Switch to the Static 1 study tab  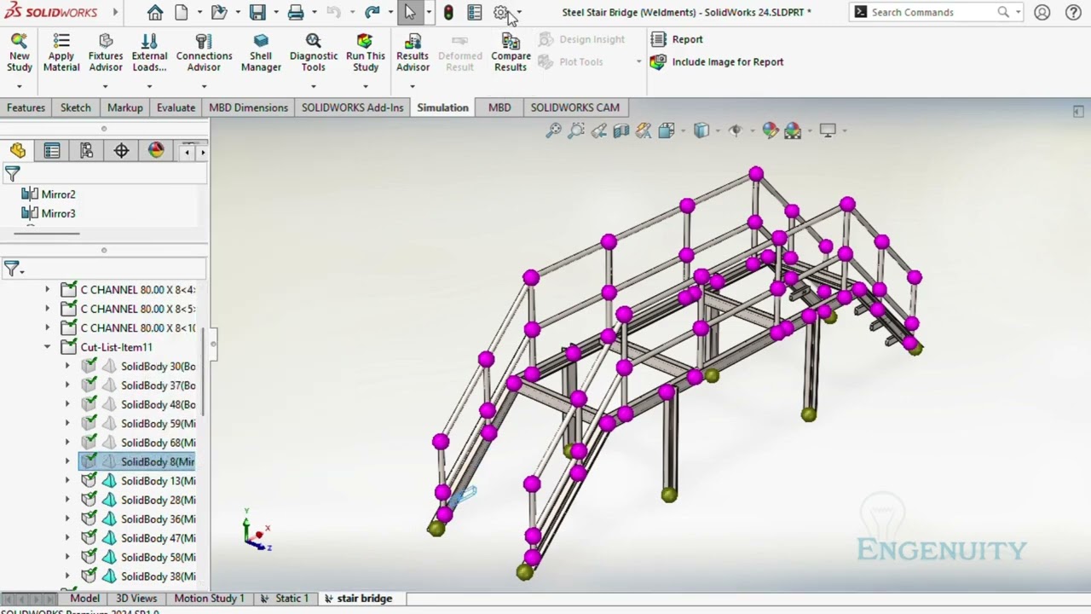coord(285,599)
